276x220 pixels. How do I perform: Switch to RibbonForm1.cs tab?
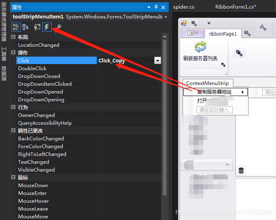pyautogui.click(x=235, y=7)
